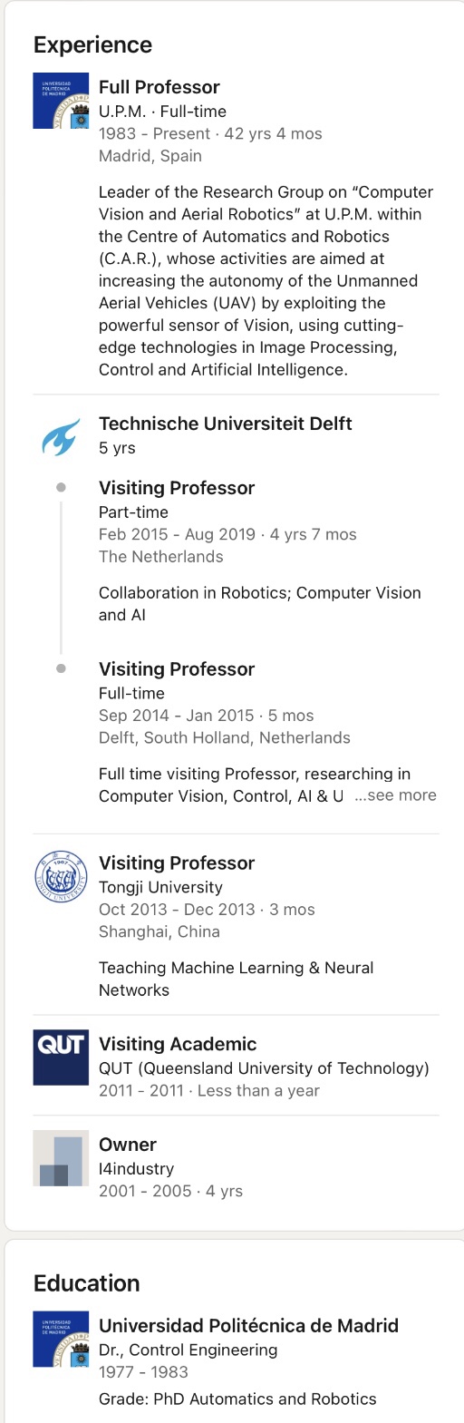Open the U.P.M. logo beside Full Professor
464x1423 pixels.
click(61, 101)
